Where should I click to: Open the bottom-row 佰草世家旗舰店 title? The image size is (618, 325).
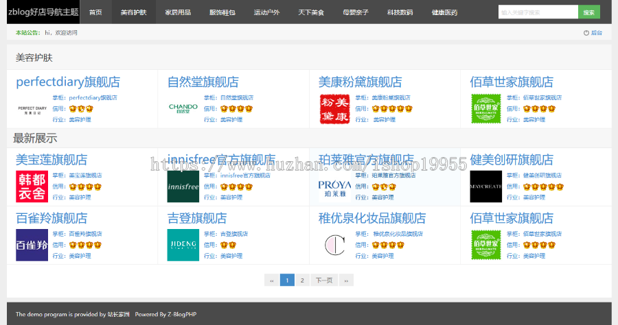[512, 218]
